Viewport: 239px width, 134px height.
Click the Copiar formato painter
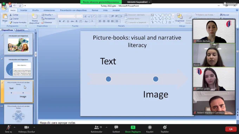[x=18, y=22]
